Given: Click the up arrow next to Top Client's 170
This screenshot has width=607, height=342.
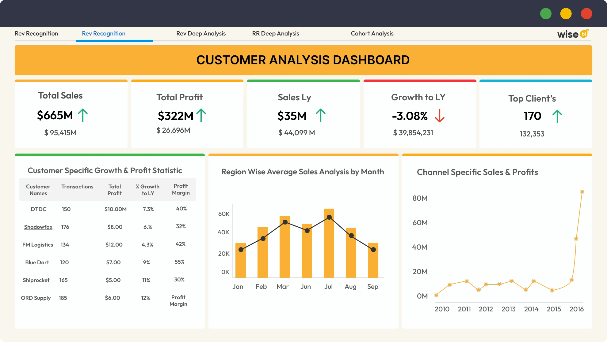Looking at the screenshot, I should click(557, 116).
